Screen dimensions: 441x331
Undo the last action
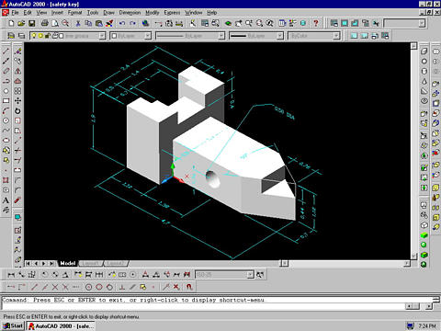click(122, 23)
